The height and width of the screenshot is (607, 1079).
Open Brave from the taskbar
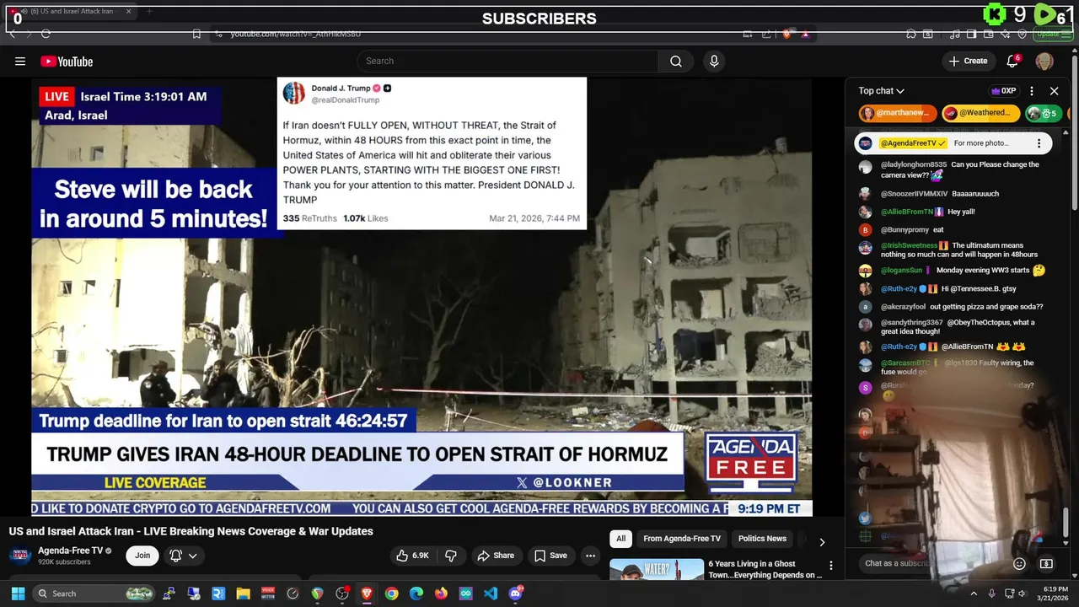click(x=367, y=594)
